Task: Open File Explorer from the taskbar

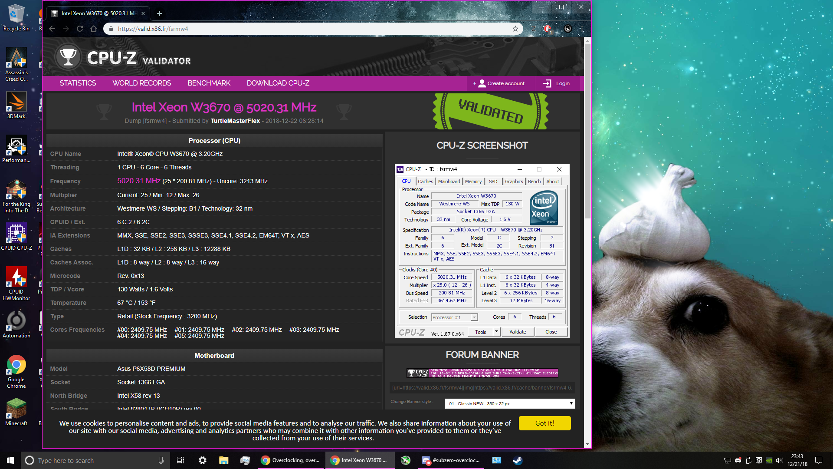Action: pyautogui.click(x=223, y=460)
